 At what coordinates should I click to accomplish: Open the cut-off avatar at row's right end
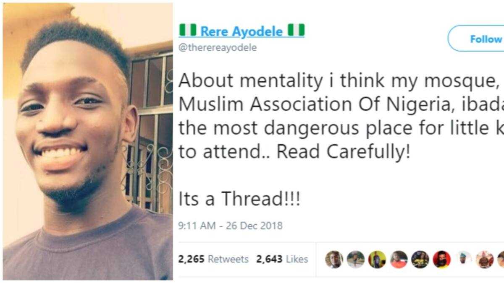click(501, 260)
